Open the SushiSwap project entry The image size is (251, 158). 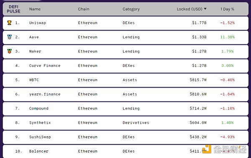pyautogui.click(x=40, y=137)
